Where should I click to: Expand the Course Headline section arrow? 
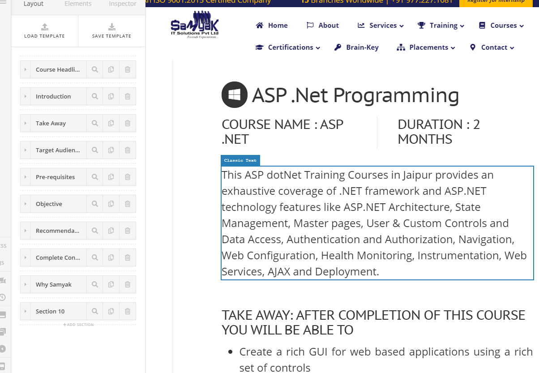click(x=26, y=69)
